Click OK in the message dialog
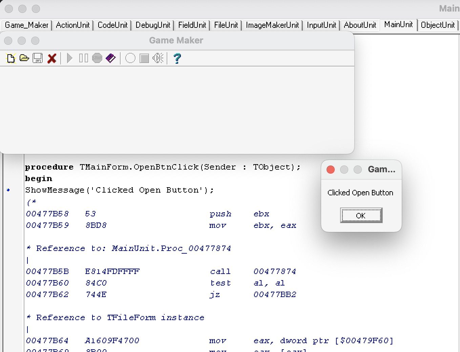Image resolution: width=460 pixels, height=352 pixels. [x=361, y=215]
